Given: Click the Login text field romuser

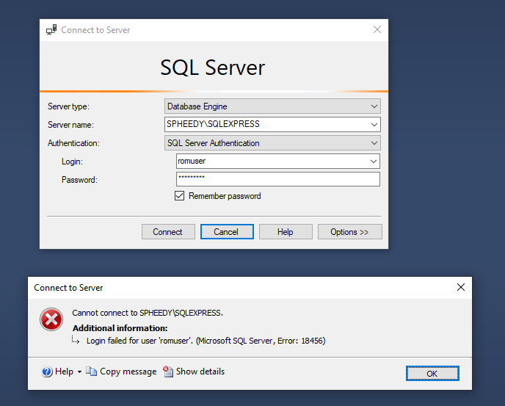Looking at the screenshot, I should 272,161.
